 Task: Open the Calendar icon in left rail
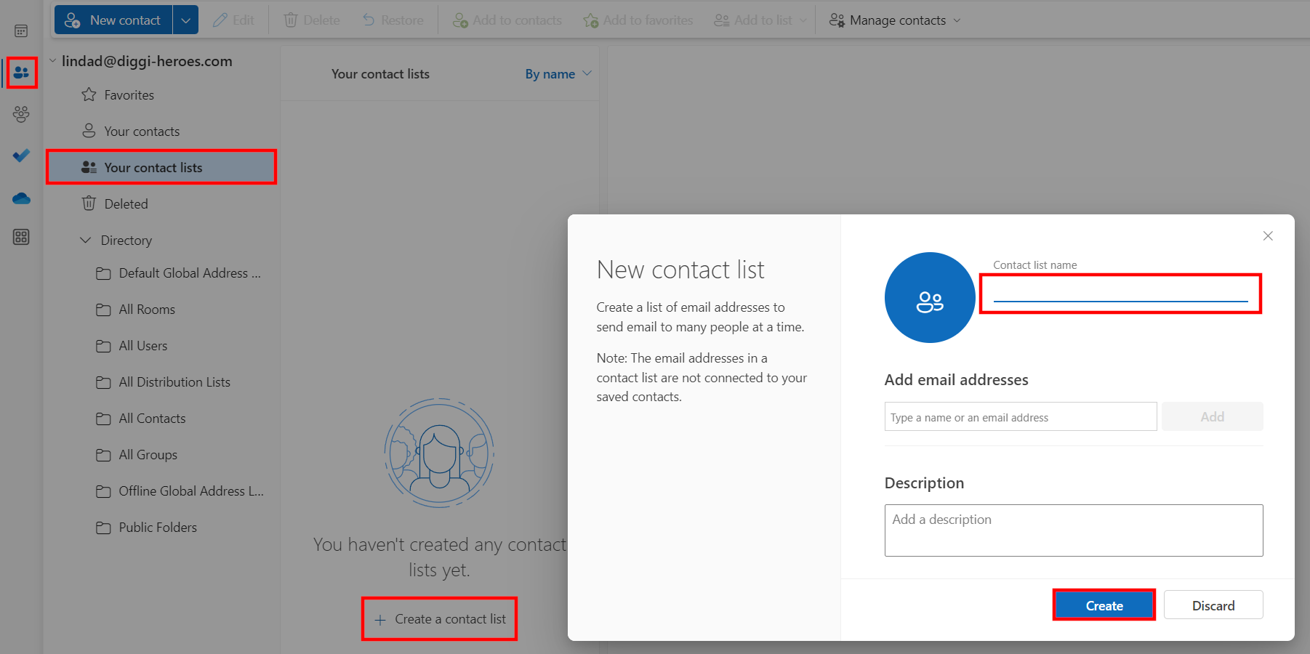pos(21,31)
